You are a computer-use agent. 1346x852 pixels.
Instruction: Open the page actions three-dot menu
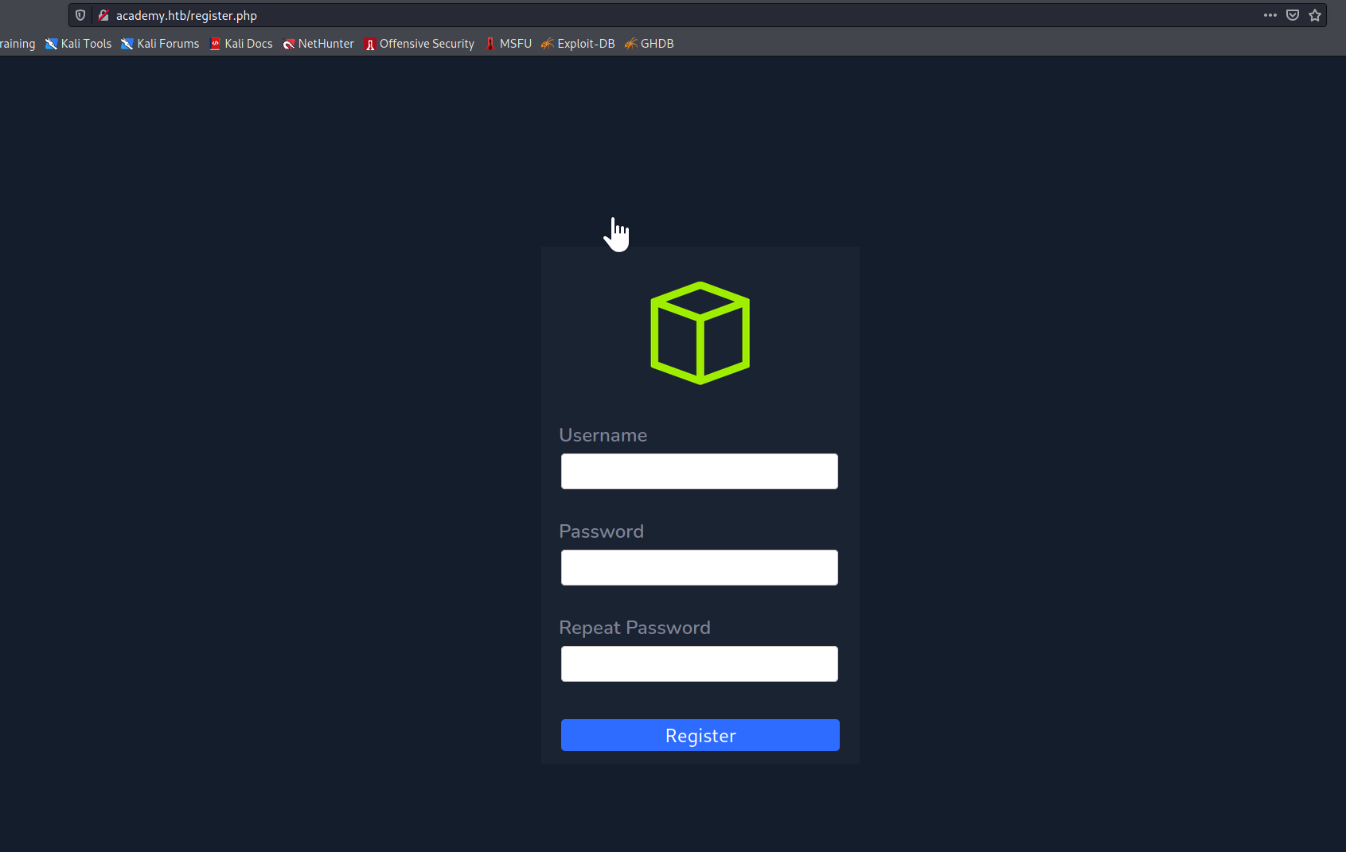(1270, 15)
